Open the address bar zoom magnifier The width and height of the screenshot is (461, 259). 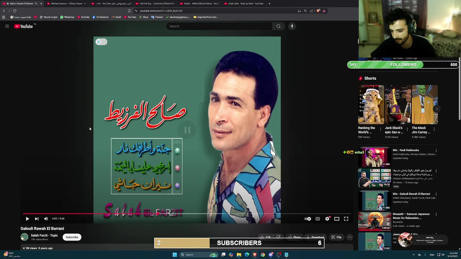(x=305, y=11)
